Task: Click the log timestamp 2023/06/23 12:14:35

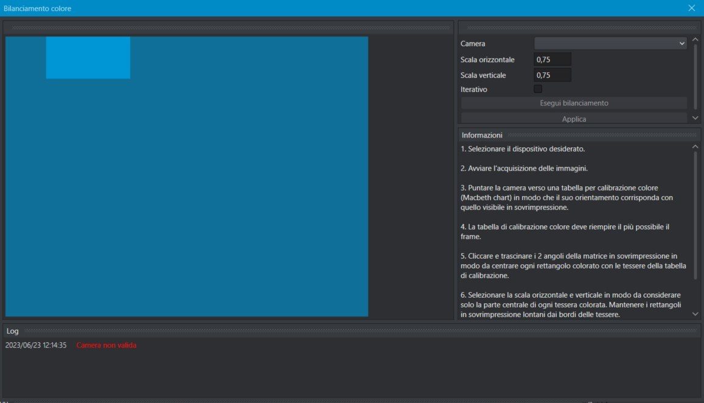Action: click(36, 345)
